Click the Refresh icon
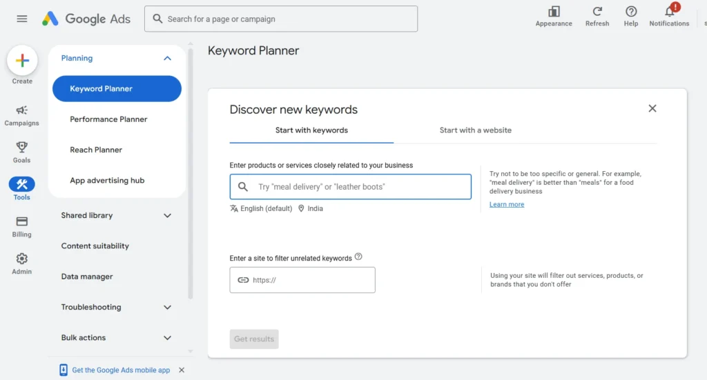The image size is (707, 380). point(597,12)
